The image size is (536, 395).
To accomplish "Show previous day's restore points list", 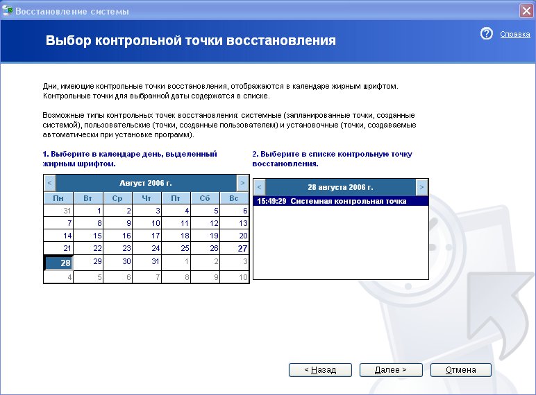I will tap(260, 187).
